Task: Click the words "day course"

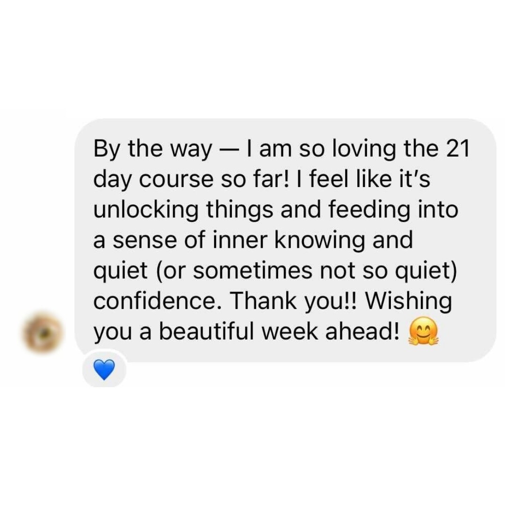Action: 153,179
